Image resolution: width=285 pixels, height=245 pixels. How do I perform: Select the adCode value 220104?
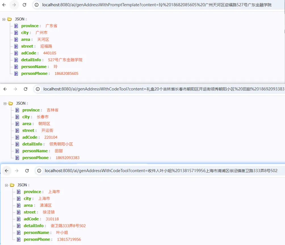click(x=51, y=137)
